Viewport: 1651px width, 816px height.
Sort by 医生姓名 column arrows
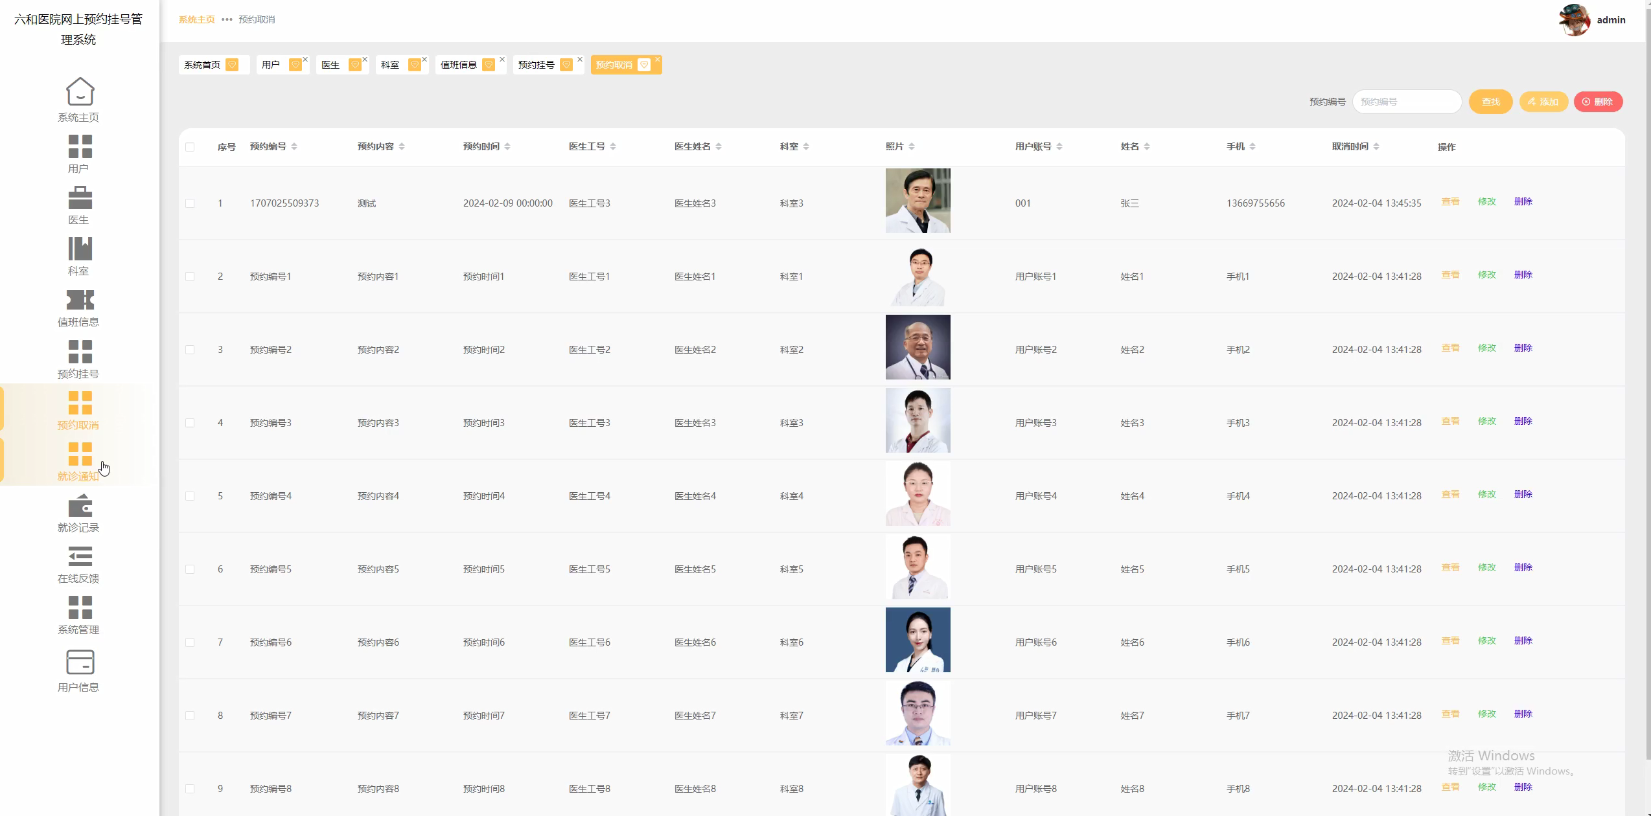point(719,147)
